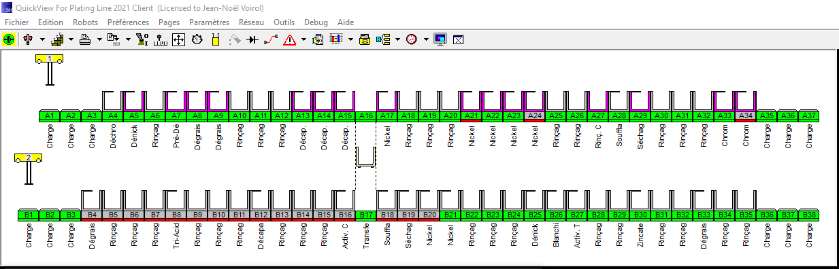Click the yellow tank bath icon
Viewport: 839px width, 269px height.
(215, 39)
